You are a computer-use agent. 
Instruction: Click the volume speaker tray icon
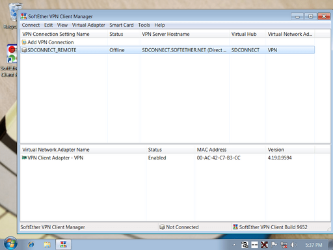point(293,245)
